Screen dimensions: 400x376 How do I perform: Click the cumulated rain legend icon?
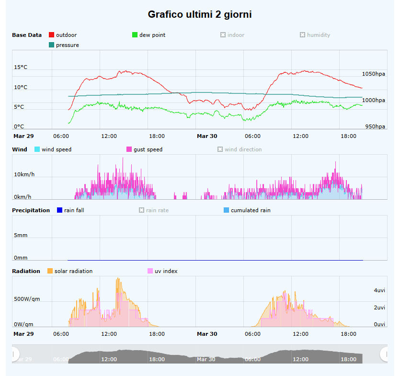227,210
